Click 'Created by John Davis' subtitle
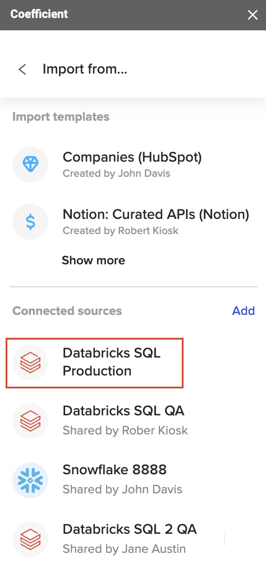The width and height of the screenshot is (266, 568). click(x=116, y=173)
